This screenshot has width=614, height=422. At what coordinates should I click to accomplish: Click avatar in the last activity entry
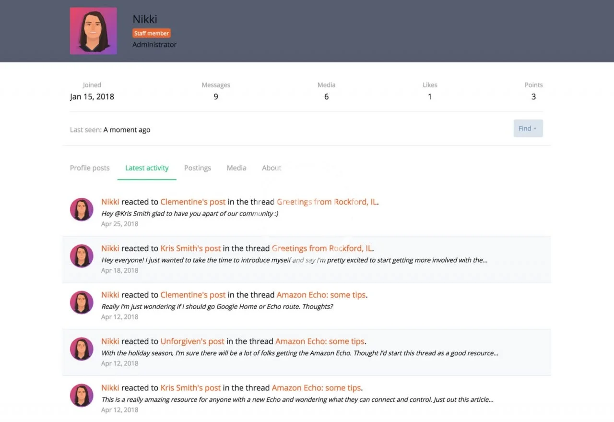[82, 396]
